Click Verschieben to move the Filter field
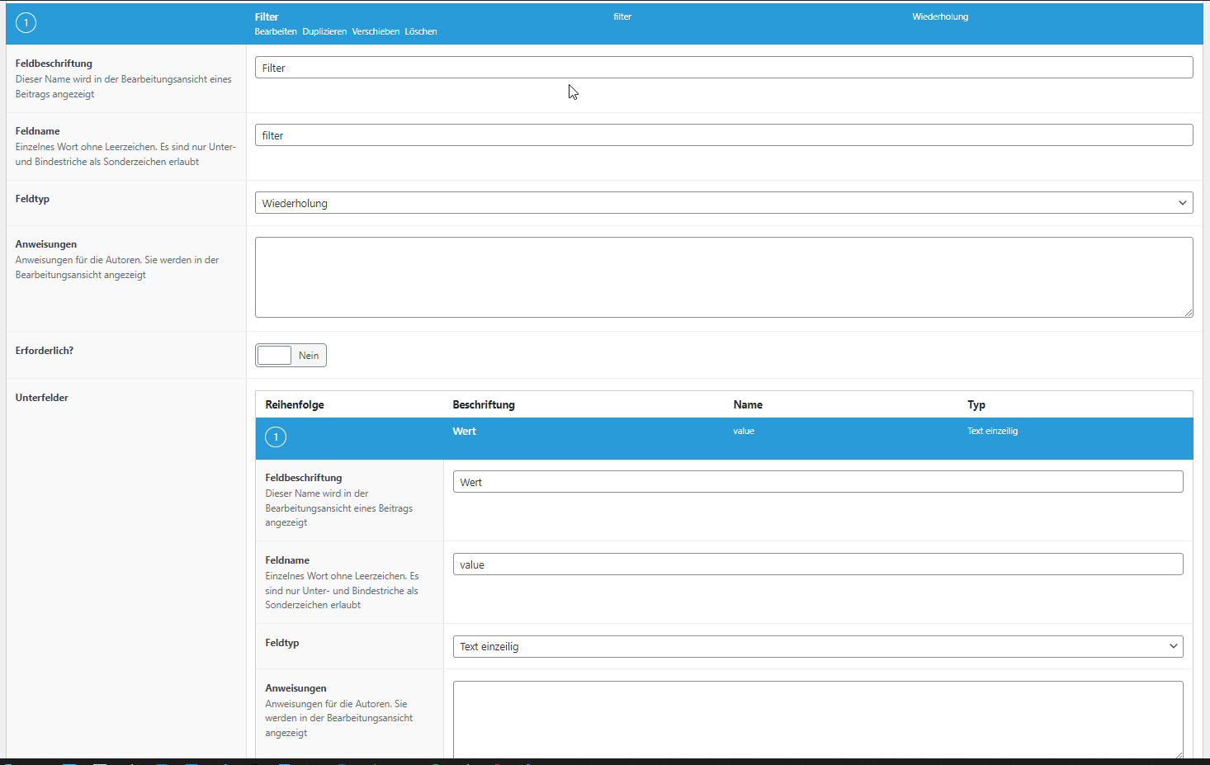This screenshot has width=1210, height=765. [376, 31]
